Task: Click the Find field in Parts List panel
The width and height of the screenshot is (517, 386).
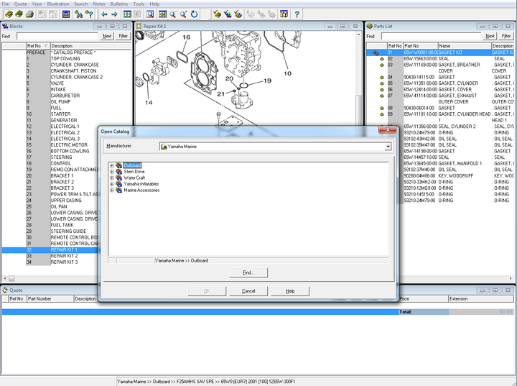Action: (x=432, y=36)
